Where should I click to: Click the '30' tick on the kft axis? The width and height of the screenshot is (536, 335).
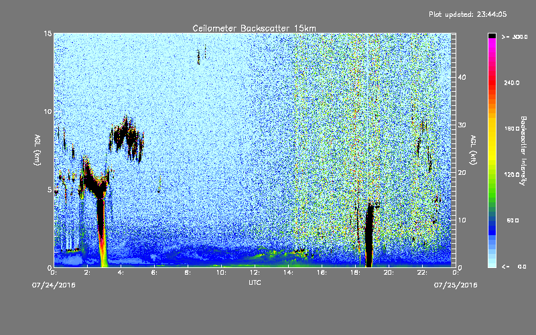coord(462,125)
